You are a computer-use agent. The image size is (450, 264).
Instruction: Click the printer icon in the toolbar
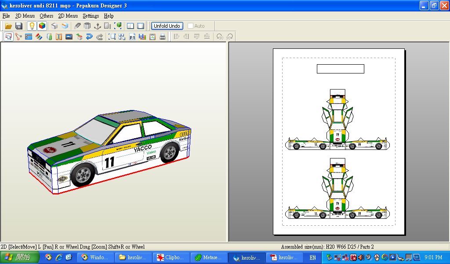163,37
